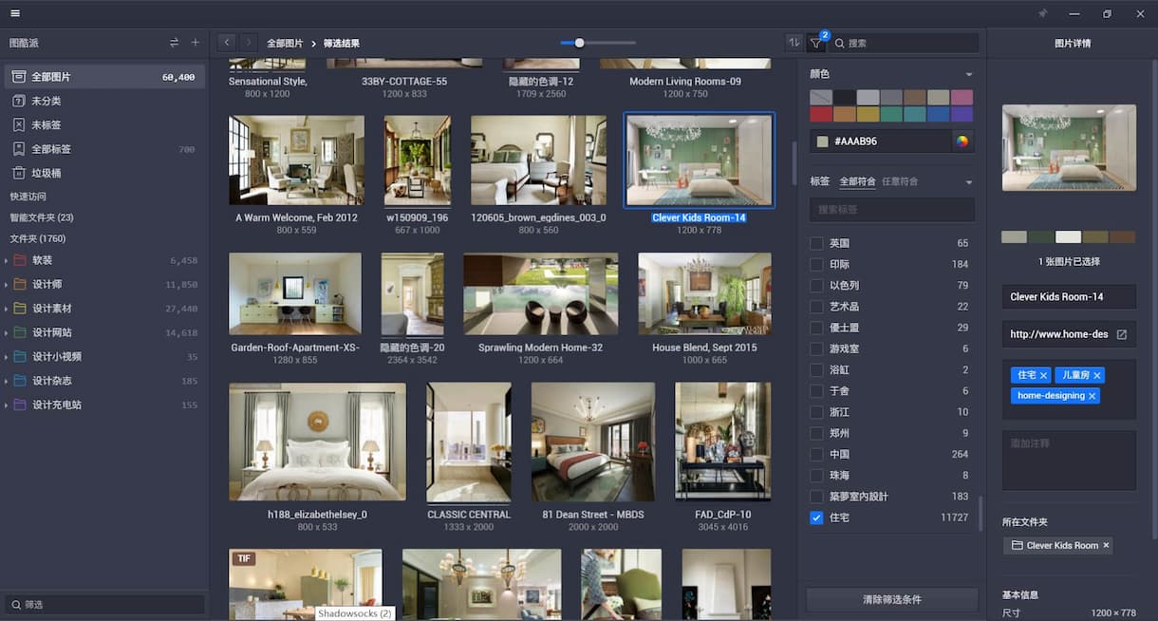1158x621 pixels.
Task: Open the sort order icon
Action: click(x=794, y=43)
